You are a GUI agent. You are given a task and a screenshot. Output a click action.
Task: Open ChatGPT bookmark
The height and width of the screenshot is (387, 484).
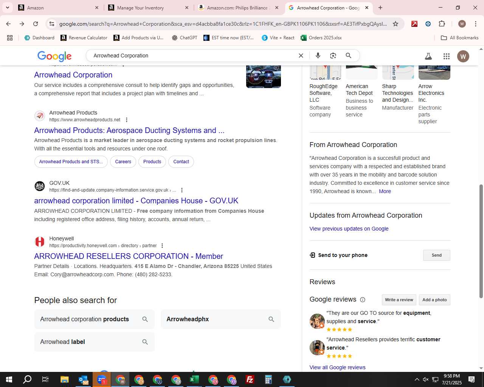[185, 38]
